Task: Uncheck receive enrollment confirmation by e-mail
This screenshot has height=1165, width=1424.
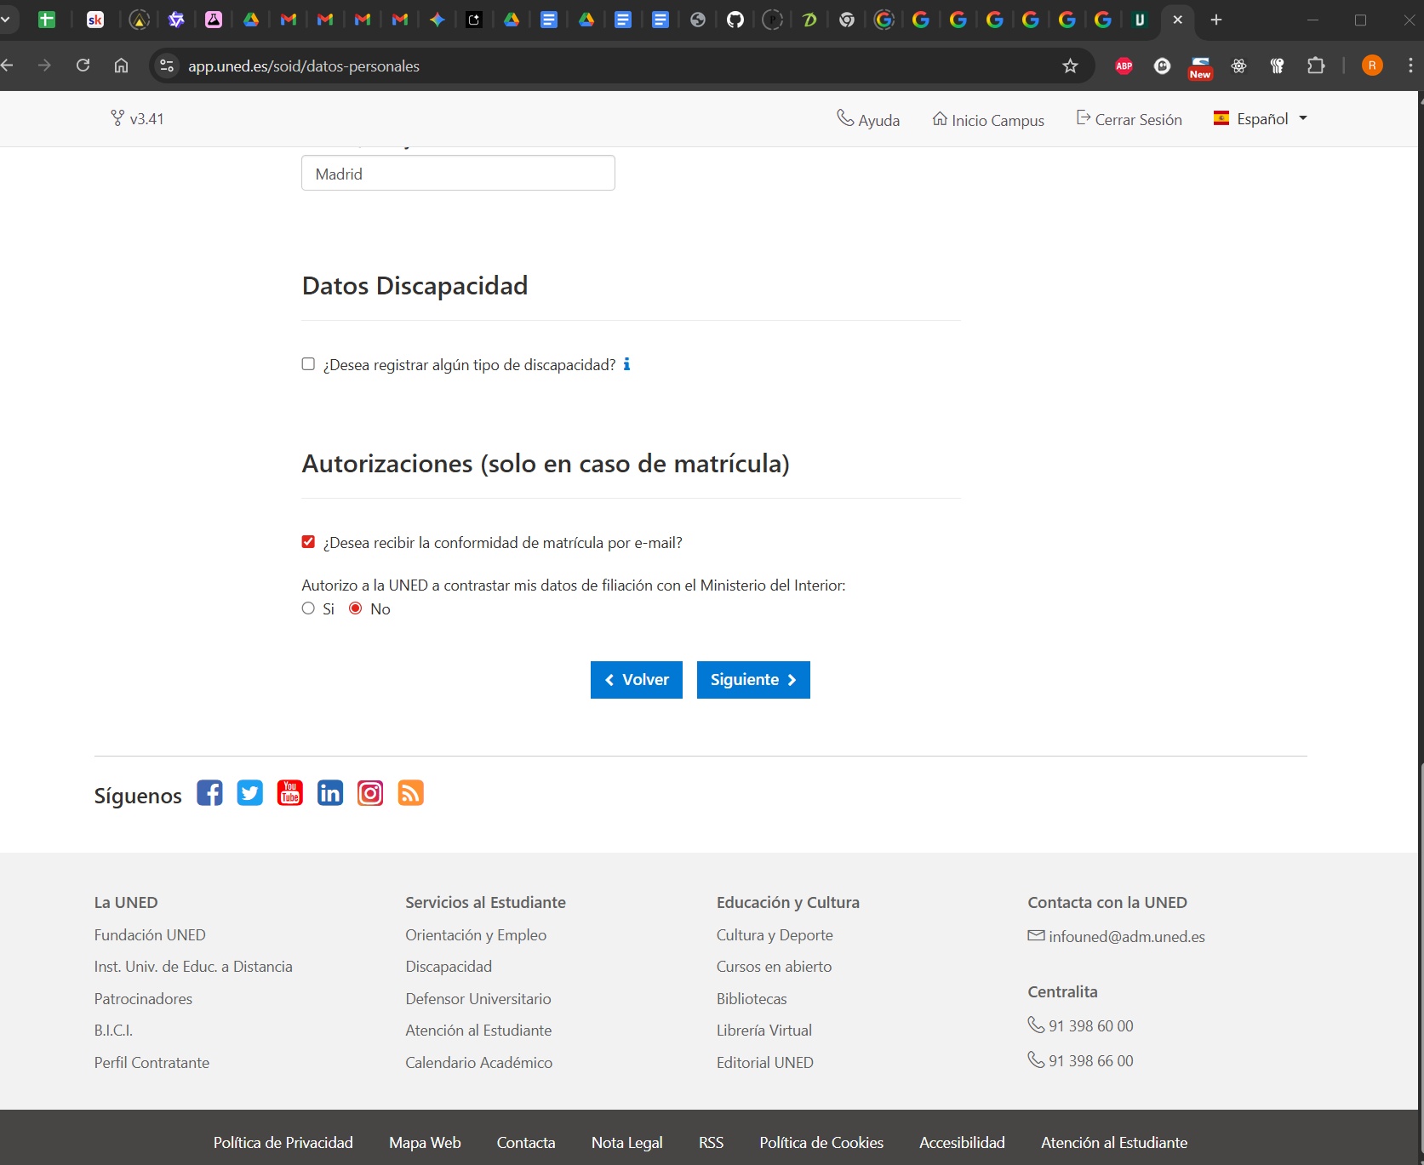Action: [x=308, y=542]
